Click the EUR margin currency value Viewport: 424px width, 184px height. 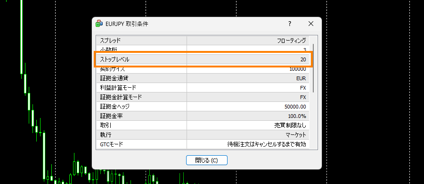tap(301, 78)
